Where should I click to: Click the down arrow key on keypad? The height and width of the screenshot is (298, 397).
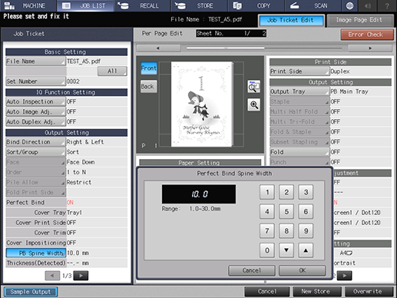click(x=286, y=250)
